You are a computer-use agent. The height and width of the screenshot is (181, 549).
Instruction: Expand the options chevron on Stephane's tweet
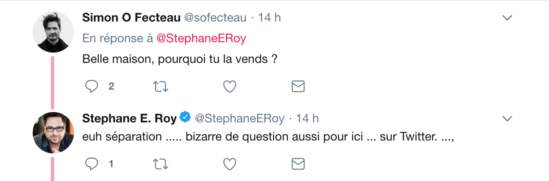[507, 118]
